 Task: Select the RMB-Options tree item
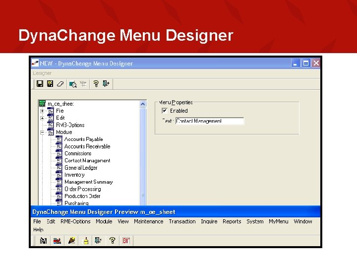tap(70, 125)
